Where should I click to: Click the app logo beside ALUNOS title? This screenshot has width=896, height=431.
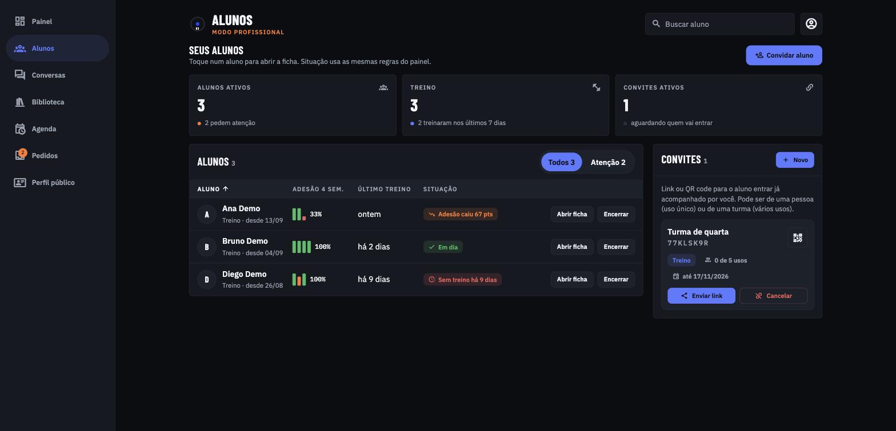click(197, 24)
